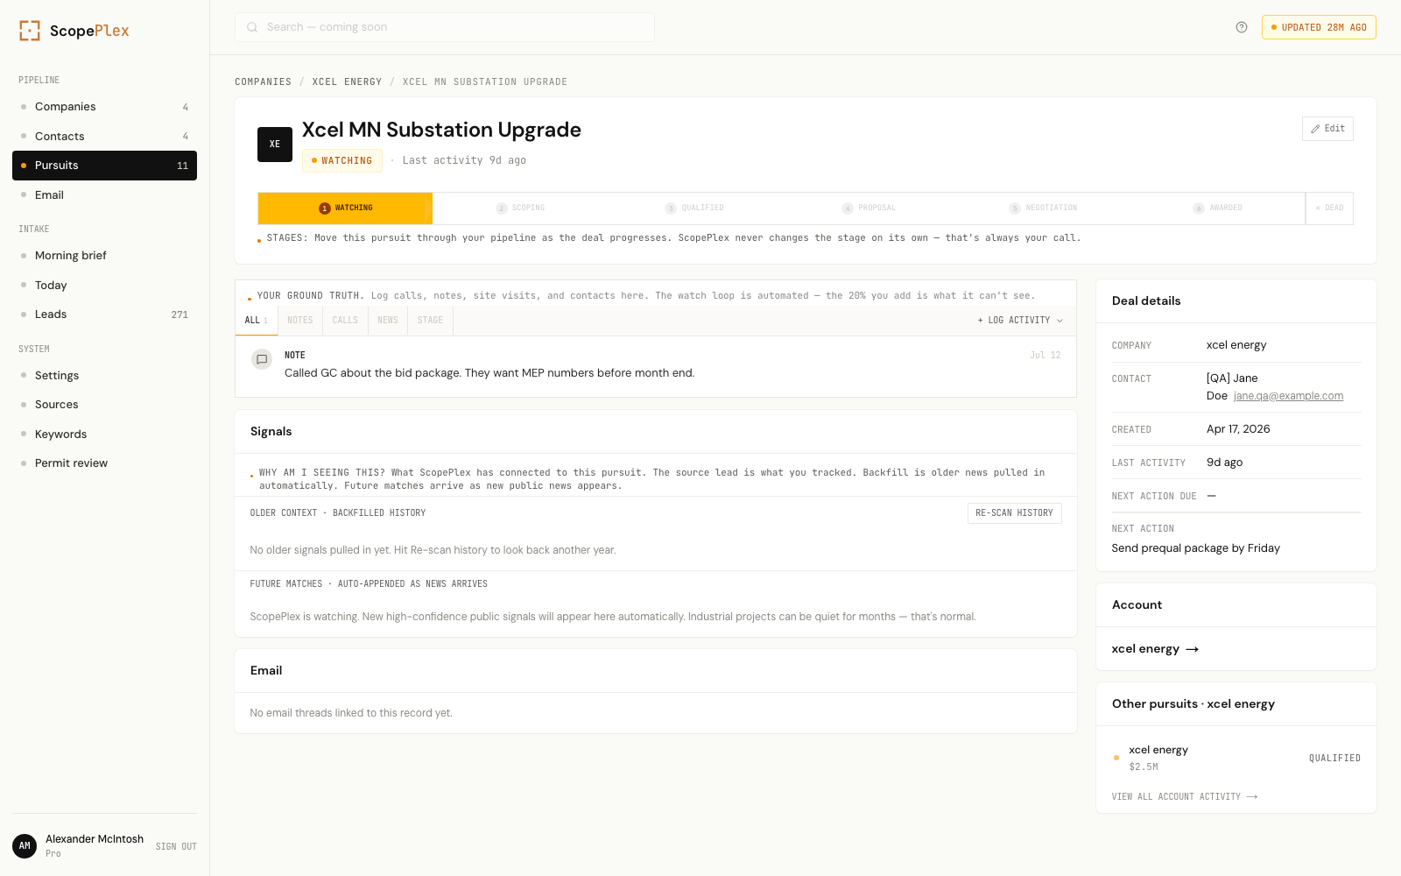Click the Alexander McIntosh user name

(x=95, y=839)
